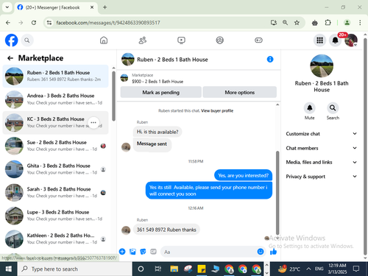Open the Video (Watch) icon

[181, 40]
